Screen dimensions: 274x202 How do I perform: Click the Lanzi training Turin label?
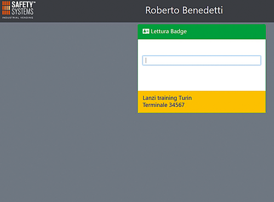tap(167, 98)
